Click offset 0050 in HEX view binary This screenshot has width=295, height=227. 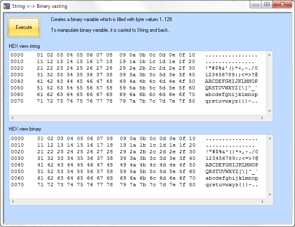[x=17, y=171]
